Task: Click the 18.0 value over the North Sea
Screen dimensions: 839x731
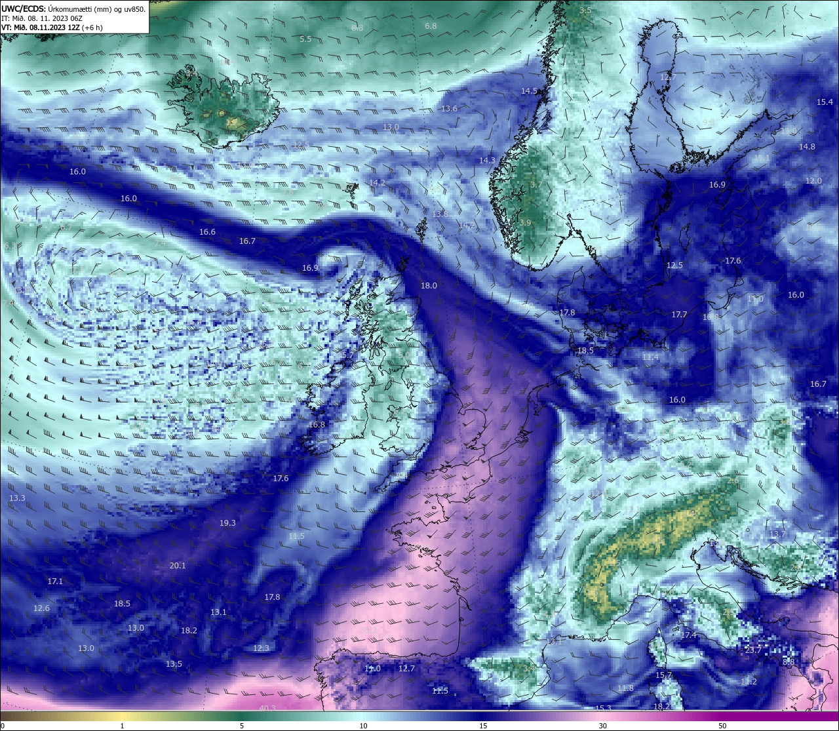Action: 429,286
